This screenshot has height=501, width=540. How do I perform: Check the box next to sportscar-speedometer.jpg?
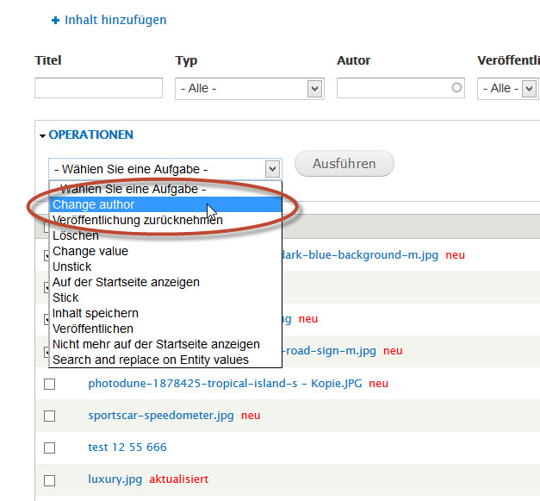click(49, 416)
